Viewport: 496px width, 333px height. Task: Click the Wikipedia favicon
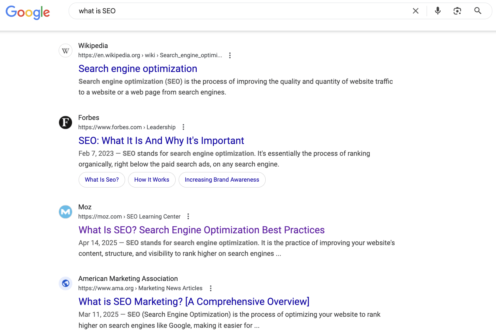point(66,51)
